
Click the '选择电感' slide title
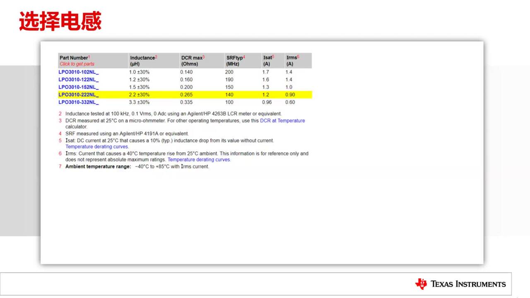[x=60, y=22]
